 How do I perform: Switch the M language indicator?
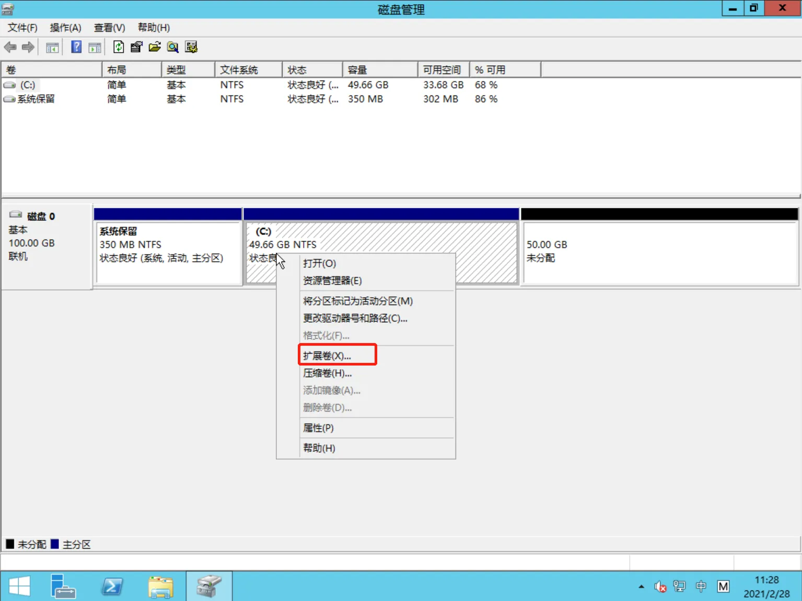coord(723,586)
